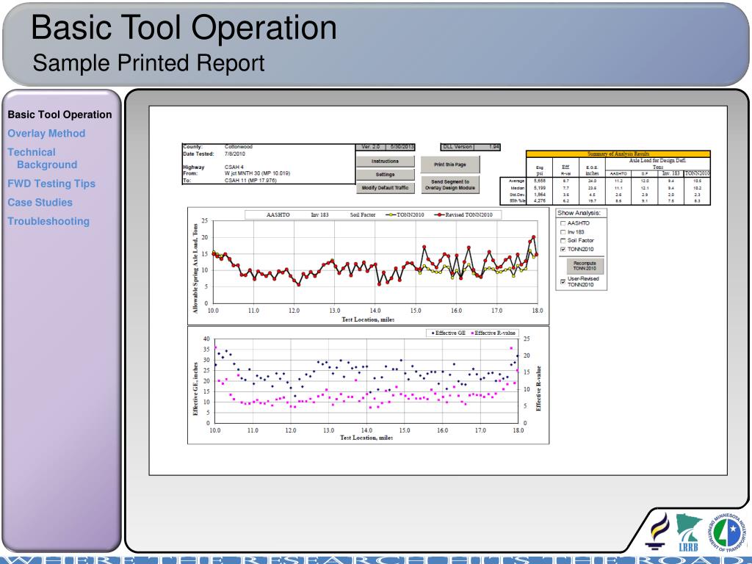Click Minnesota Department of Transportation seal
Viewport: 752px width, 564px height.
[x=726, y=532]
